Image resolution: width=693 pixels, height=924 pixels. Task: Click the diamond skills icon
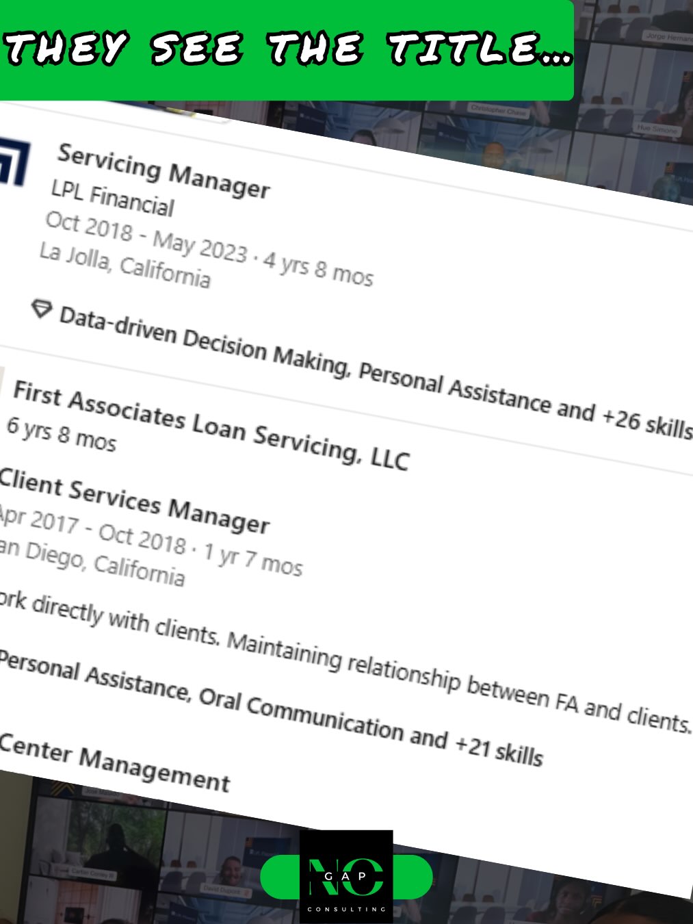pyautogui.click(x=42, y=309)
